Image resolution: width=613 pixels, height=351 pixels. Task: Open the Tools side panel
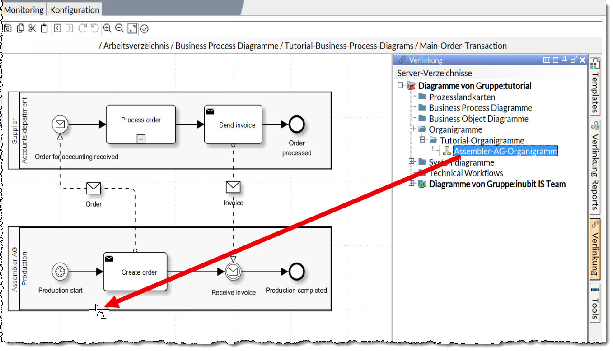[595, 303]
